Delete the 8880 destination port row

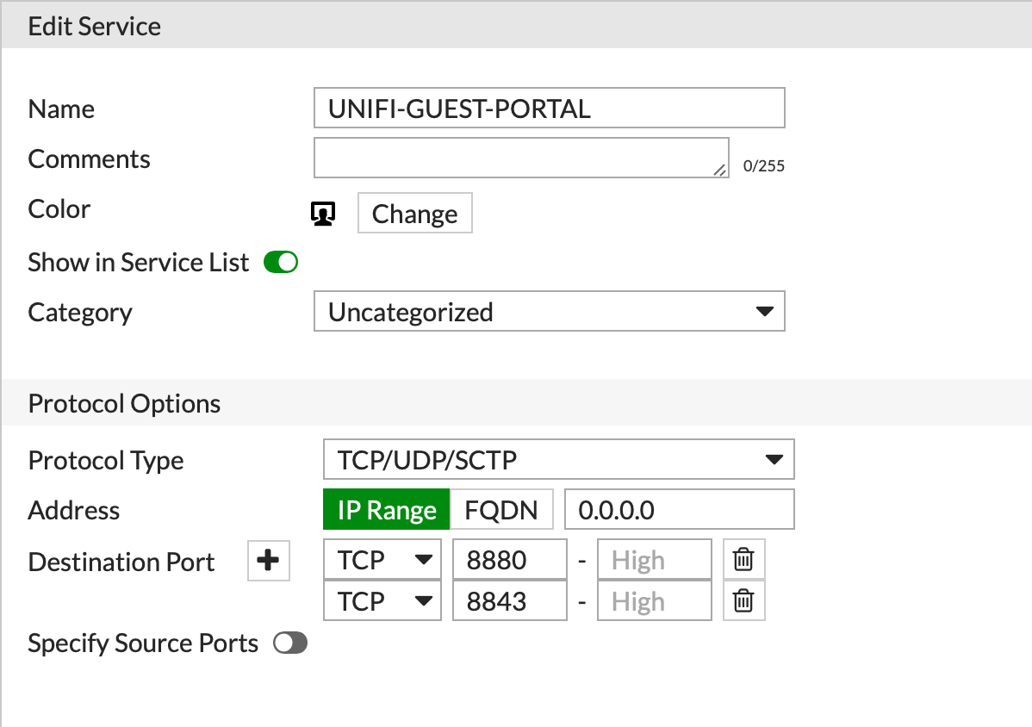tap(743, 560)
